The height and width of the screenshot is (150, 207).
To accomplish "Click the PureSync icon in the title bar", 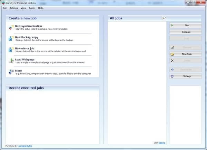I will click(3, 2).
